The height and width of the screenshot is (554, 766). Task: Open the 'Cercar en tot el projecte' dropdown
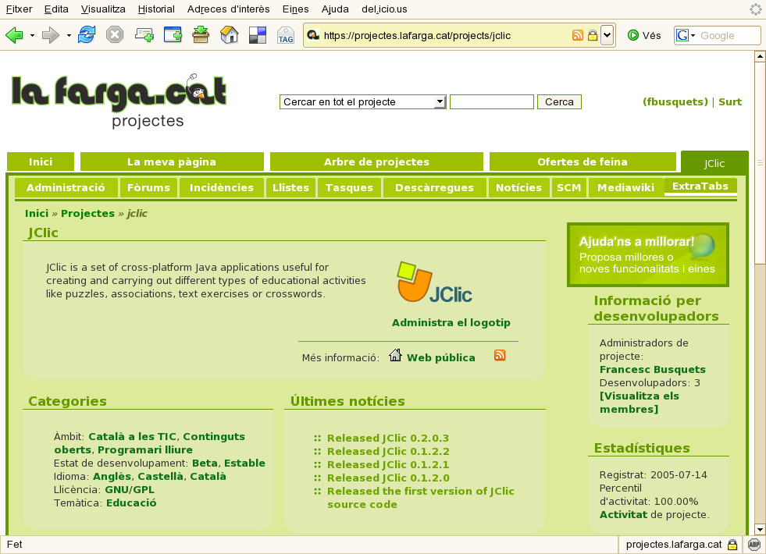click(362, 101)
